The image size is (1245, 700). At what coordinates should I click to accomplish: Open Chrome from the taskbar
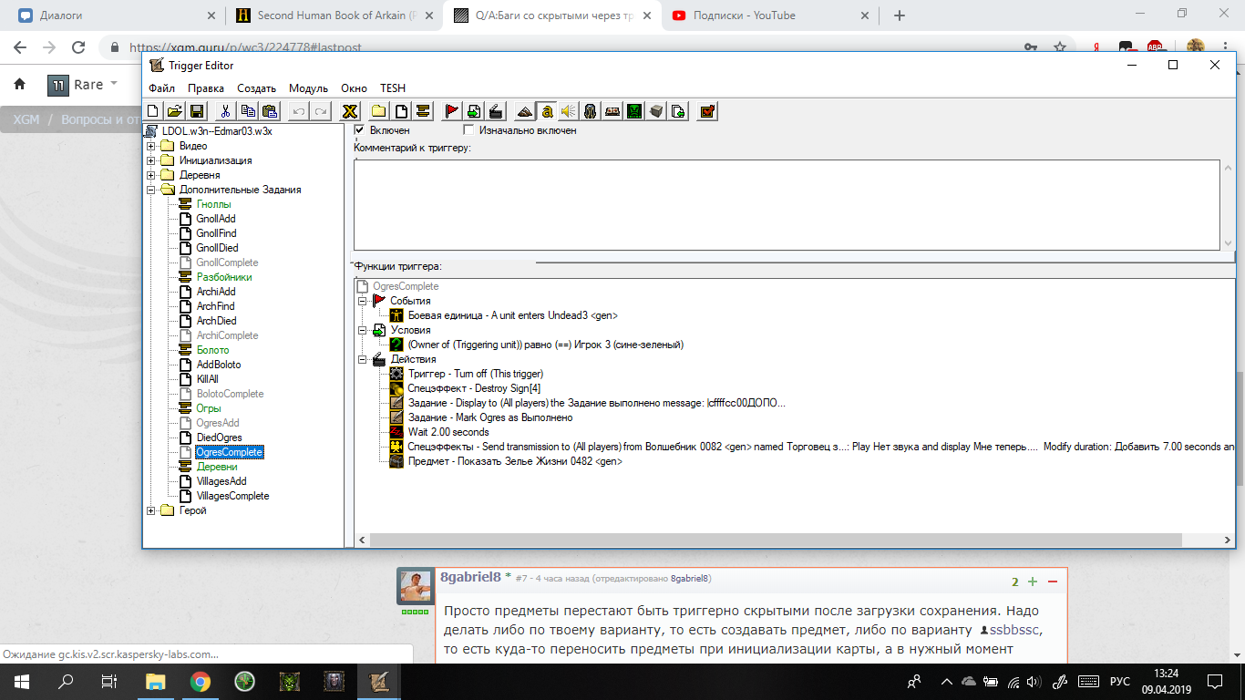(x=201, y=681)
